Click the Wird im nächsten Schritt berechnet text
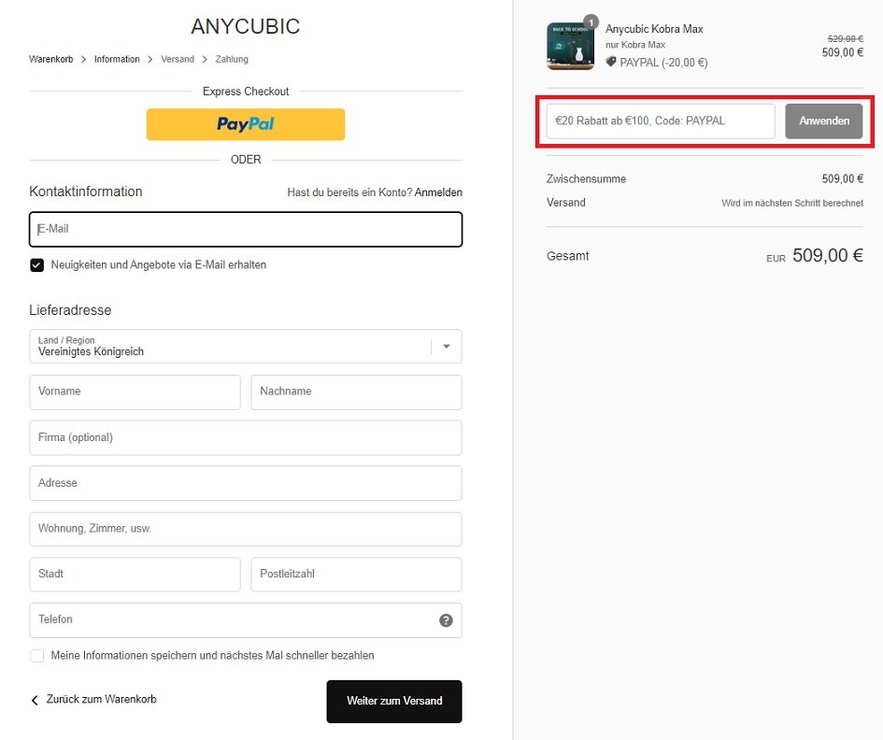This screenshot has height=740, width=883. 792,203
